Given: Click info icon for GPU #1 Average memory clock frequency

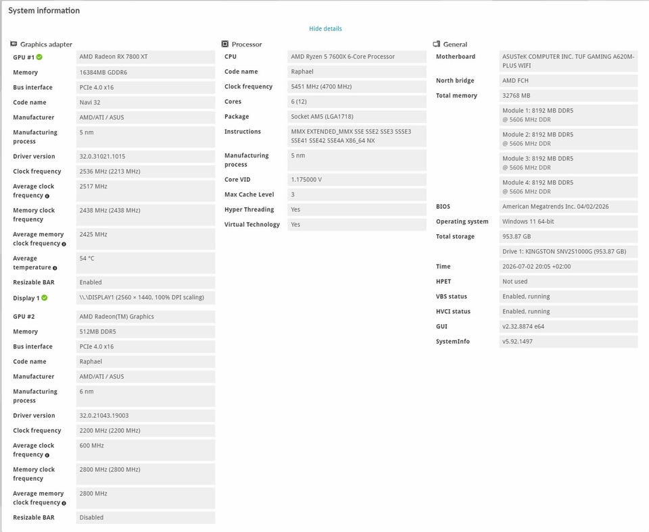Looking at the screenshot, I should 64,244.
